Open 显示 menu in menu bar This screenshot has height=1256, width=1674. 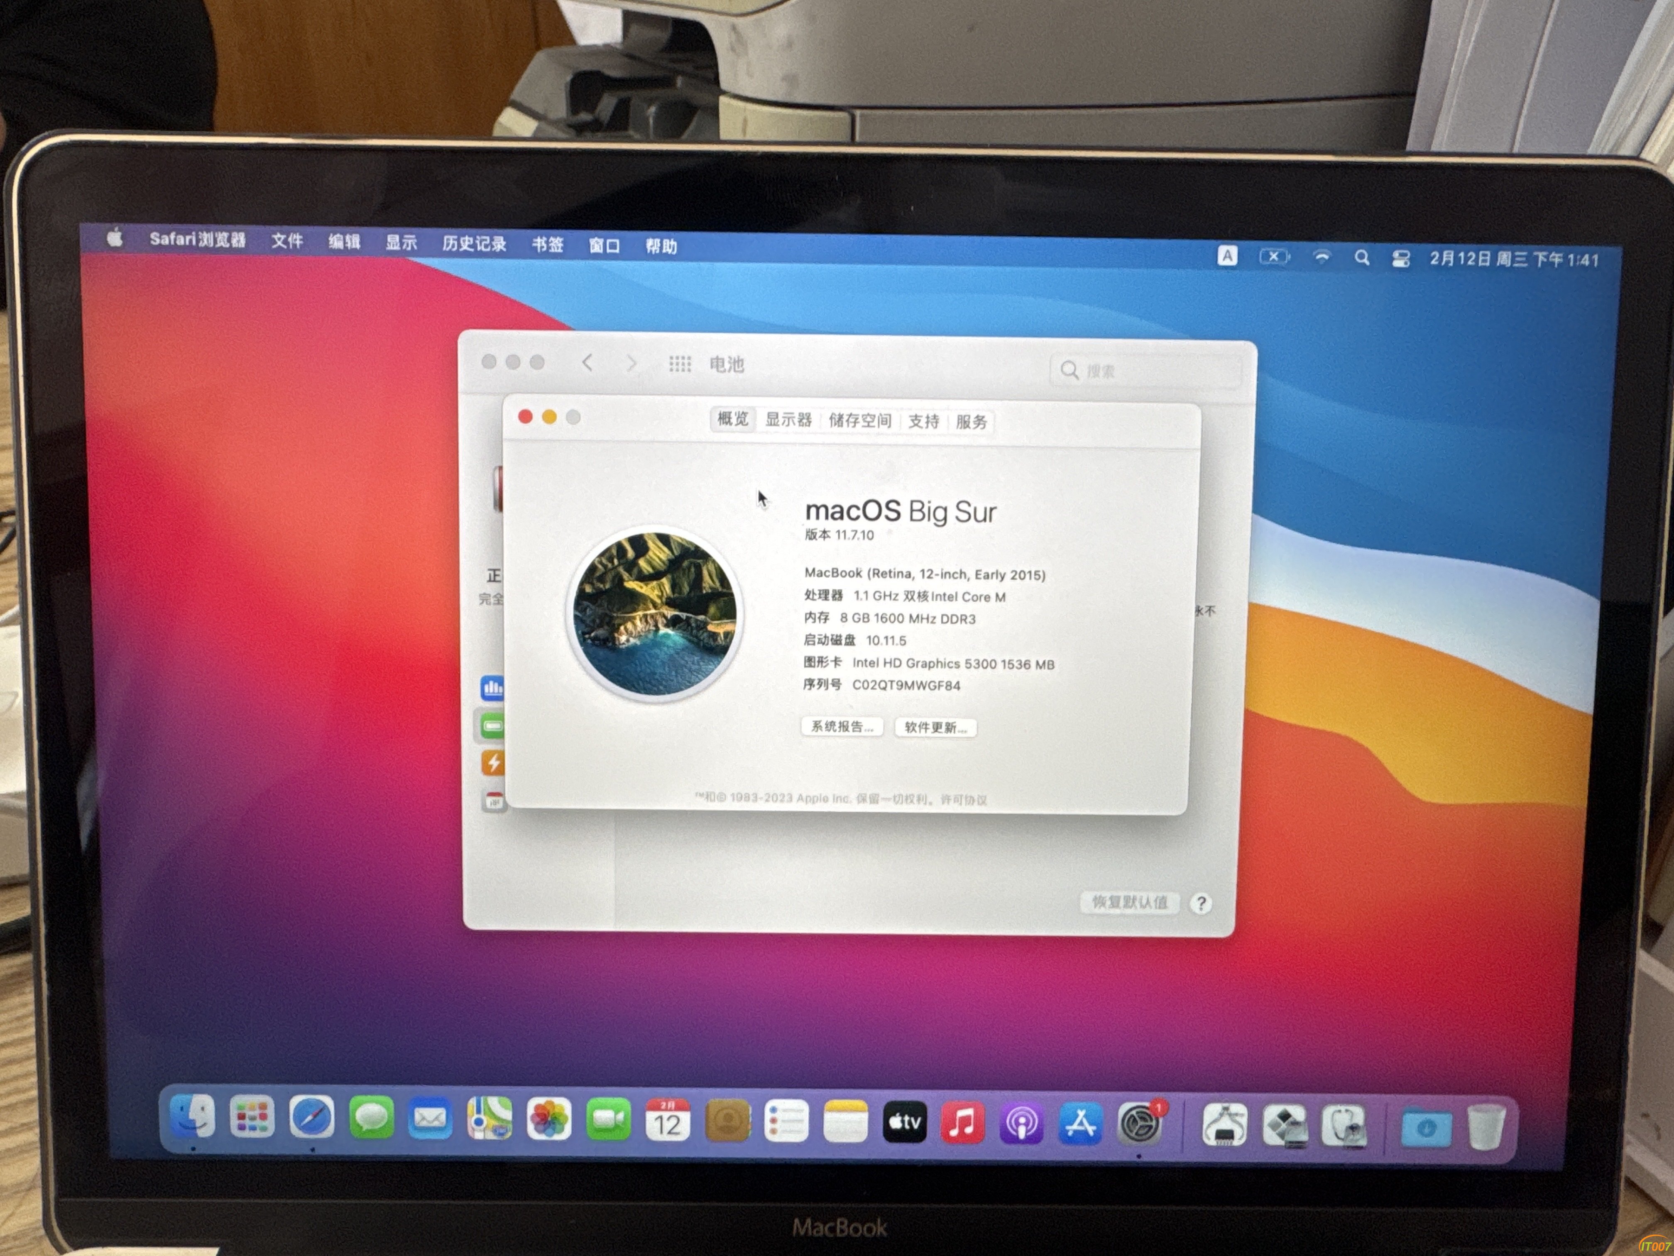click(x=401, y=242)
